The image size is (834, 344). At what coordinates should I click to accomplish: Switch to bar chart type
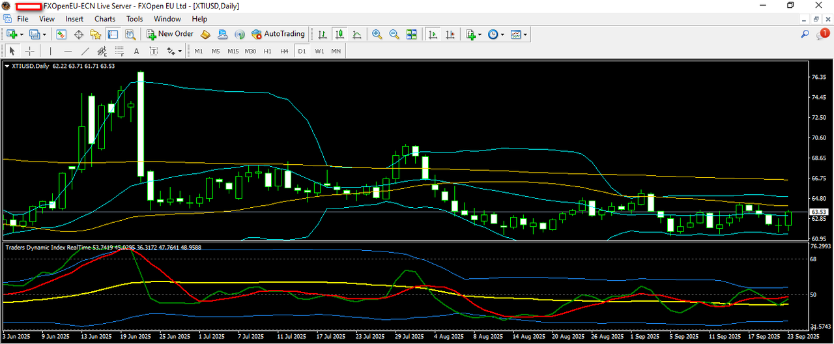[323, 34]
